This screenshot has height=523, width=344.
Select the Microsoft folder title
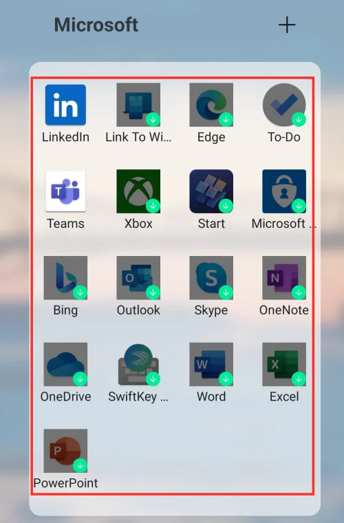tap(96, 25)
